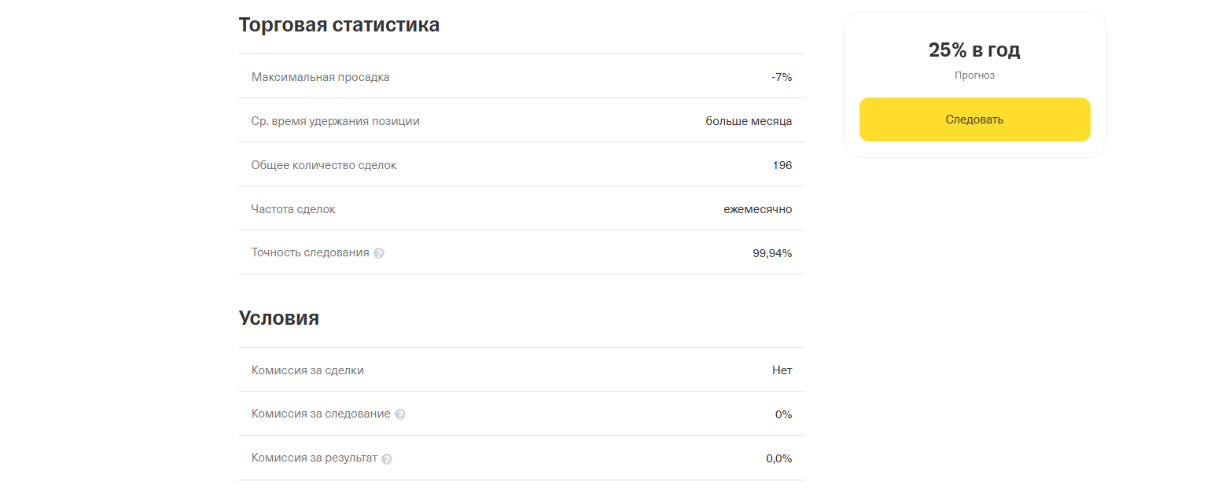Click the 99,94% accuracy value
The width and height of the screenshot is (1218, 493).
click(772, 253)
